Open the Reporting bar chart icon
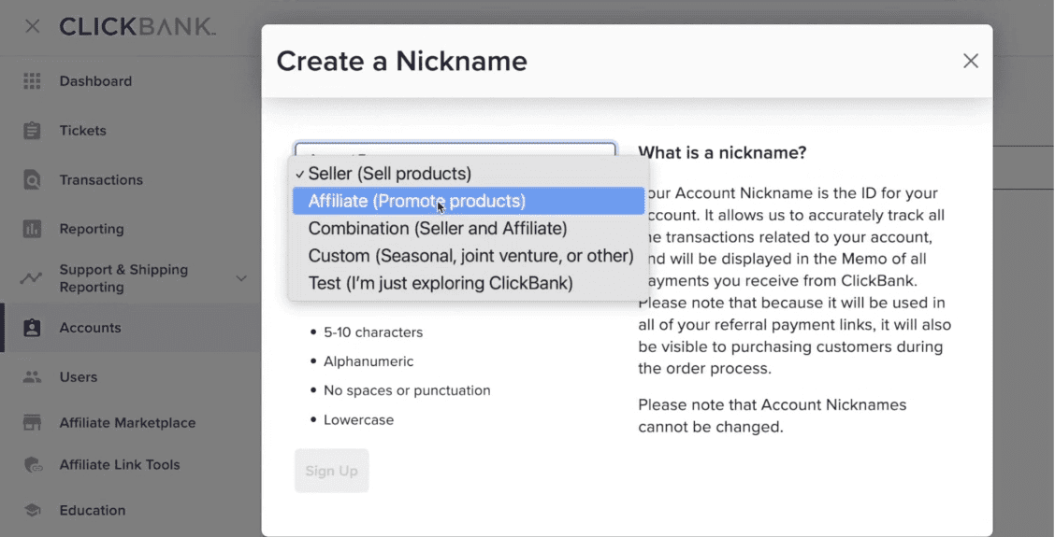Screen dimensions: 1055x537 coord(32,229)
